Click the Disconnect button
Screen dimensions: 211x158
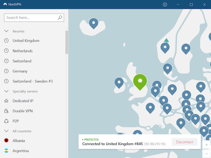tap(185, 142)
